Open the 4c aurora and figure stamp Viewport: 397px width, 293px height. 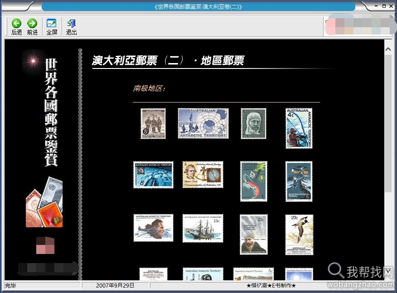point(299,128)
